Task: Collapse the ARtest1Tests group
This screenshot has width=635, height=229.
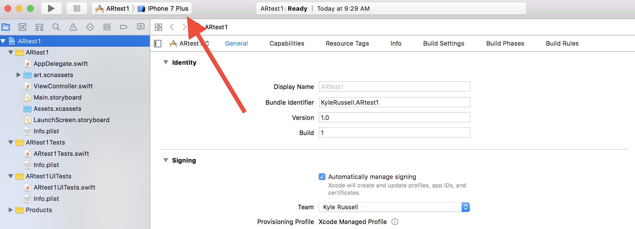Action: click(x=11, y=142)
